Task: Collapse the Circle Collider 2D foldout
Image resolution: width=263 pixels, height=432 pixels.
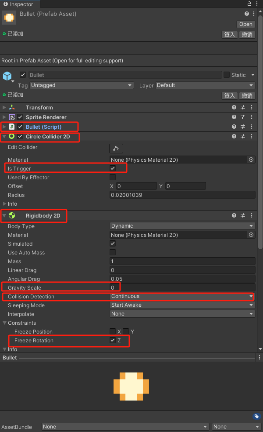Action: (4, 136)
